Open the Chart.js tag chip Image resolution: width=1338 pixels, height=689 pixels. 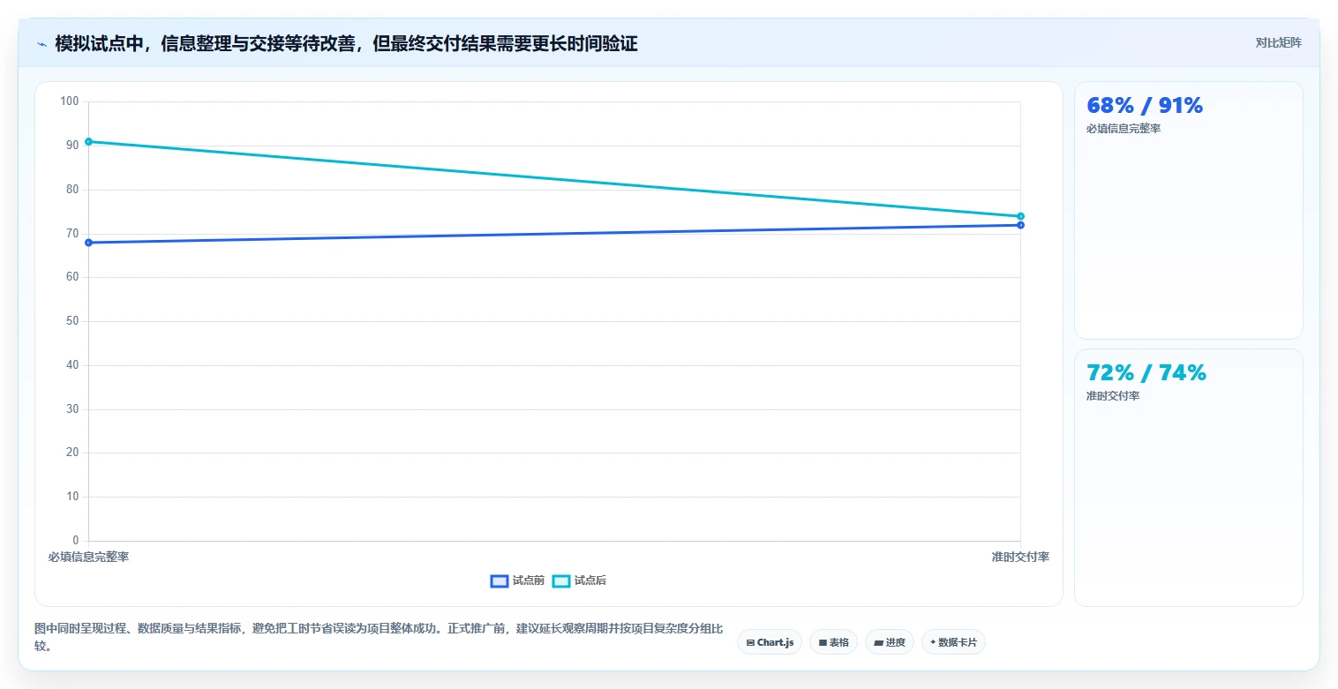click(770, 642)
